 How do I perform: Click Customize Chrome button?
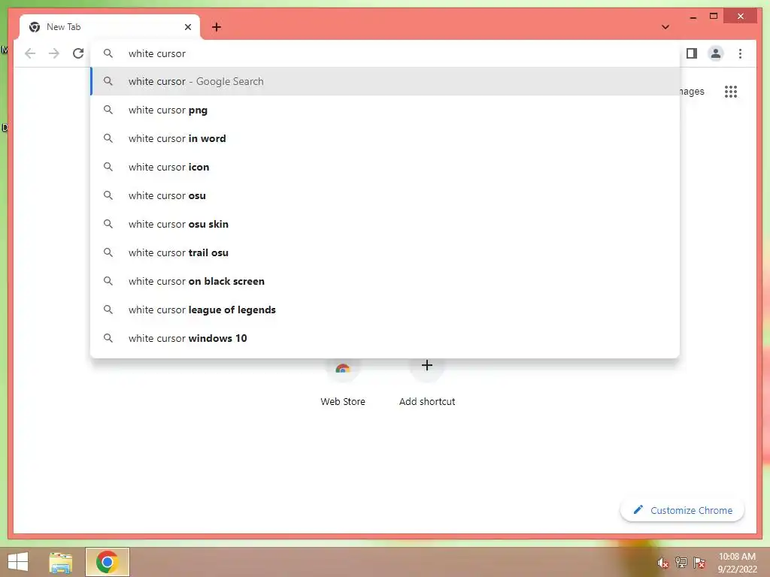(x=683, y=510)
